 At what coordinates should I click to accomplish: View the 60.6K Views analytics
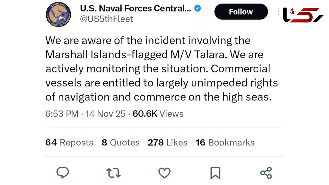point(158,114)
